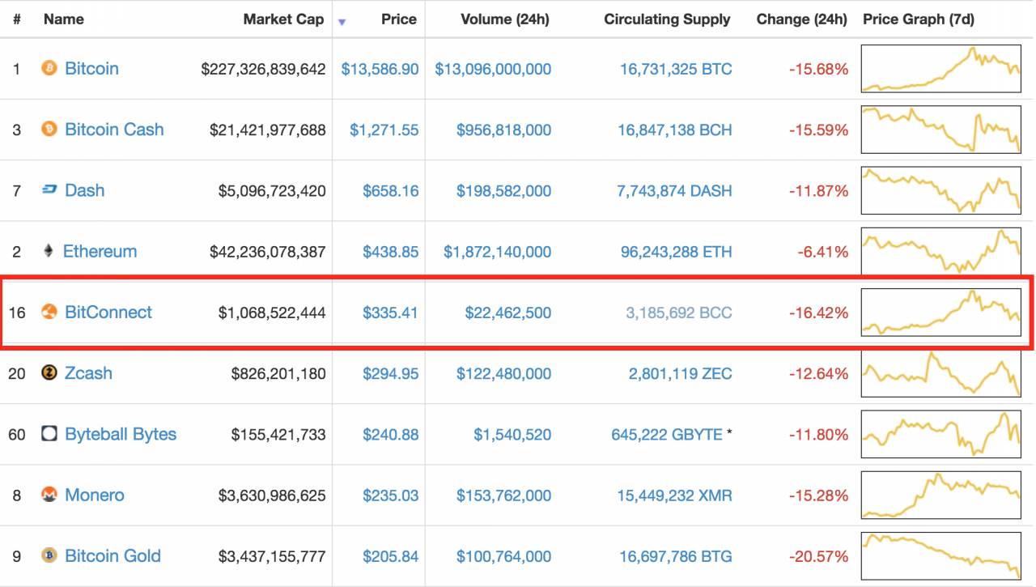This screenshot has width=1036, height=587.
Task: Click Byteball Bytes price $240.88
Action: 391,435
